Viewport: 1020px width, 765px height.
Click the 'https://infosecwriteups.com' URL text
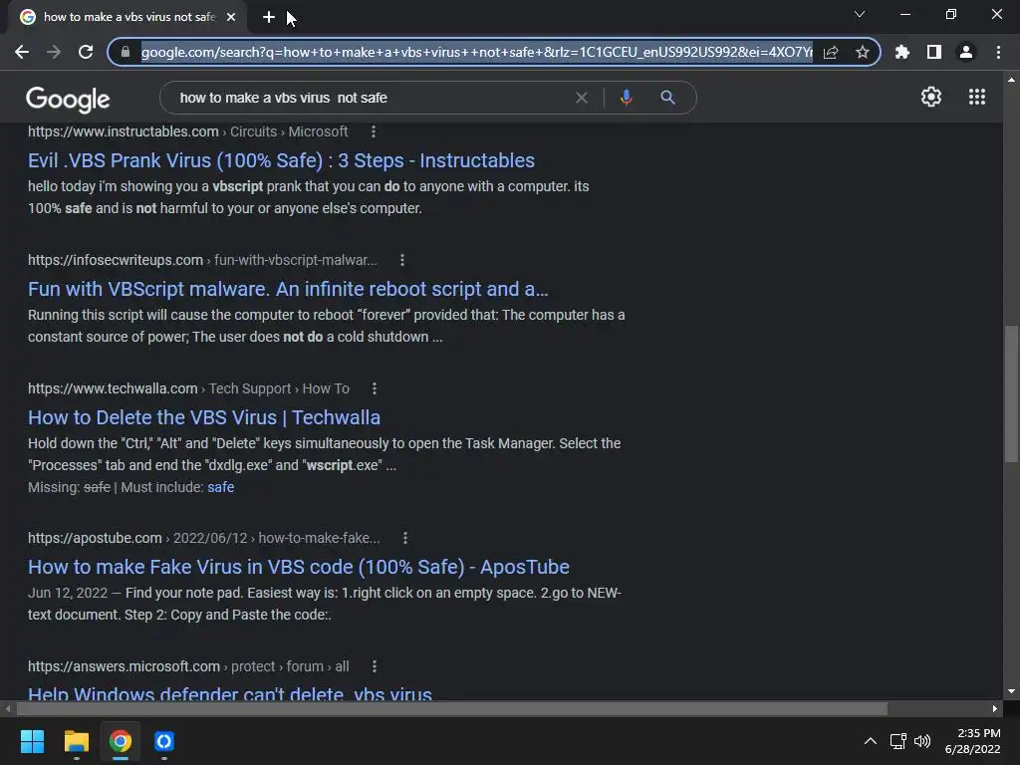[116, 260]
